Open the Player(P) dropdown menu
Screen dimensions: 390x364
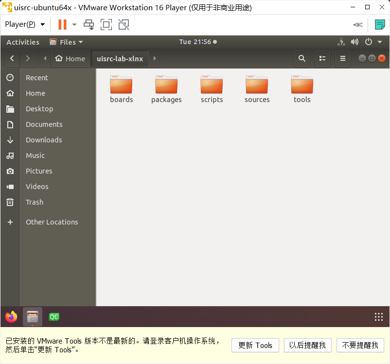(x=25, y=24)
